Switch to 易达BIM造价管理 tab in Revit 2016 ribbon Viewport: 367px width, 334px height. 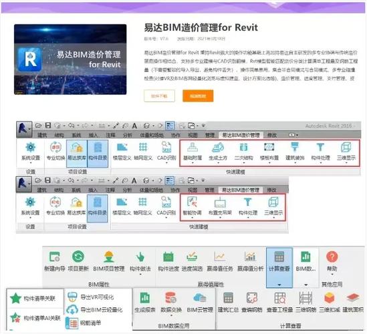241,135
